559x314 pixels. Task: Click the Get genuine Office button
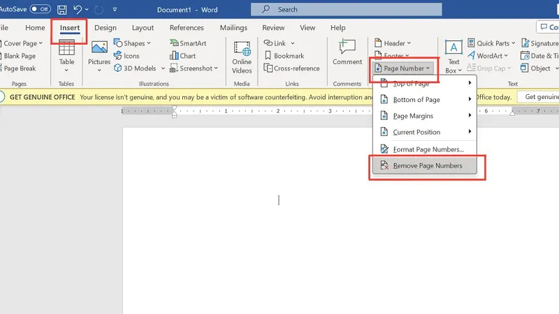538,97
